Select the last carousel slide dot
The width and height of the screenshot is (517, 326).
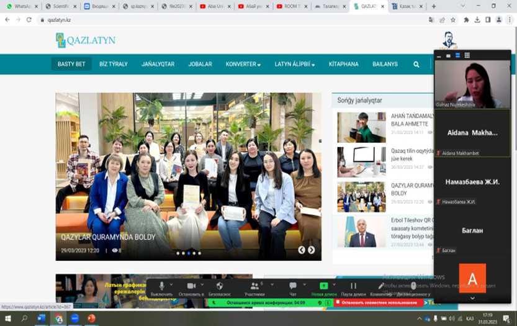(199, 253)
